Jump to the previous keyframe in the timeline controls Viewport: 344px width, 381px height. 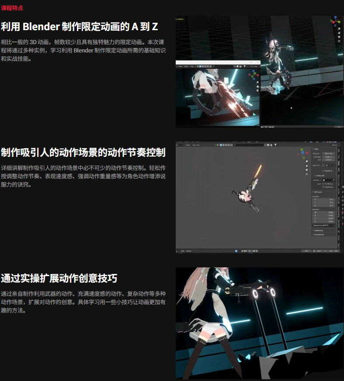pos(245,251)
